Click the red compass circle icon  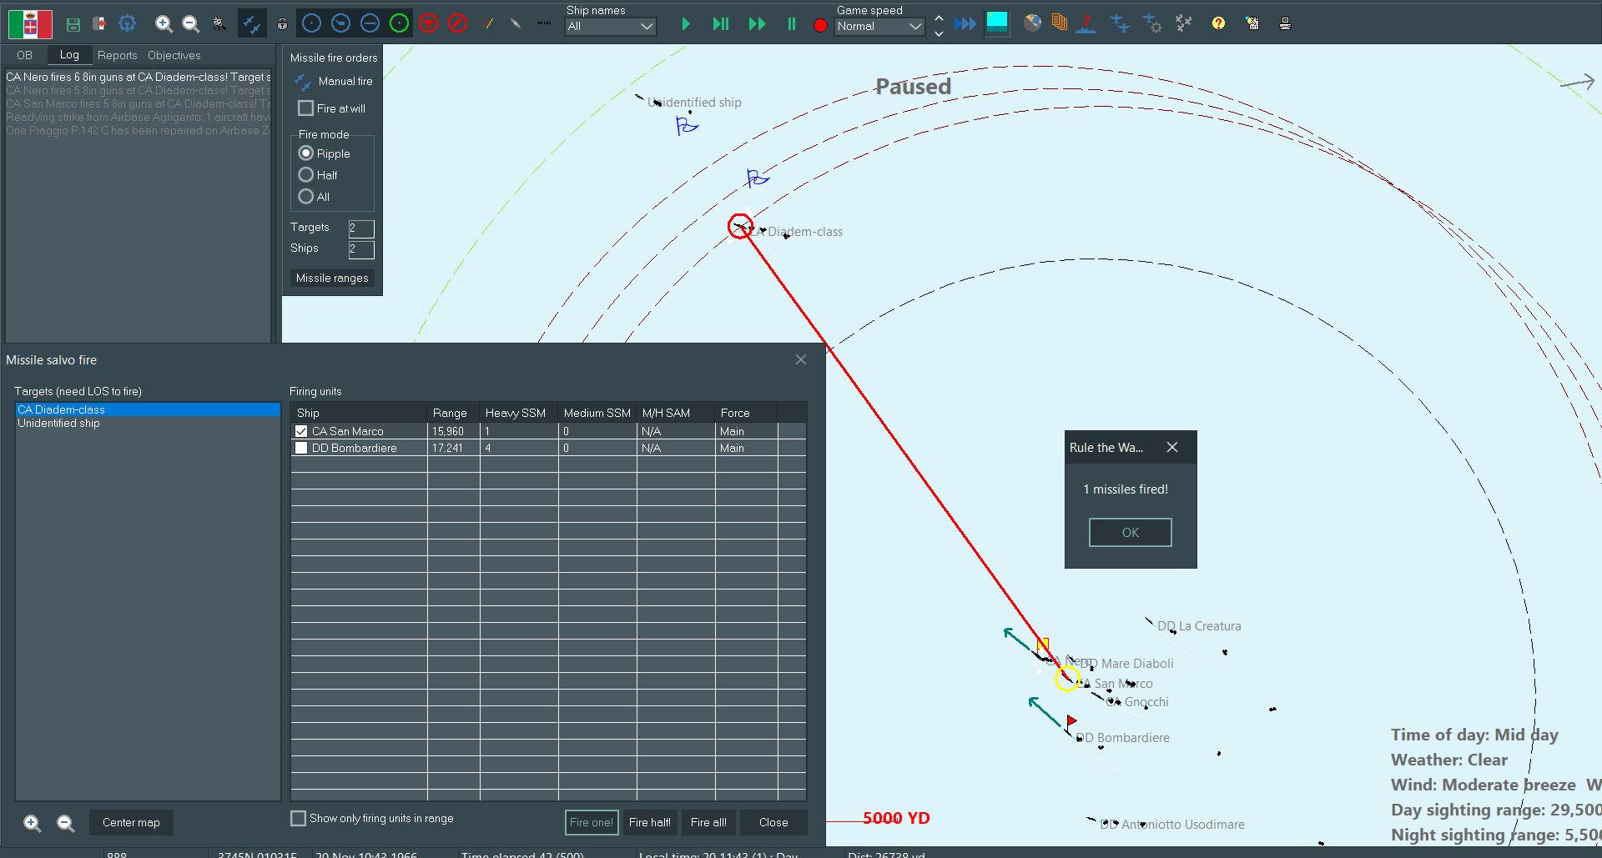click(457, 23)
